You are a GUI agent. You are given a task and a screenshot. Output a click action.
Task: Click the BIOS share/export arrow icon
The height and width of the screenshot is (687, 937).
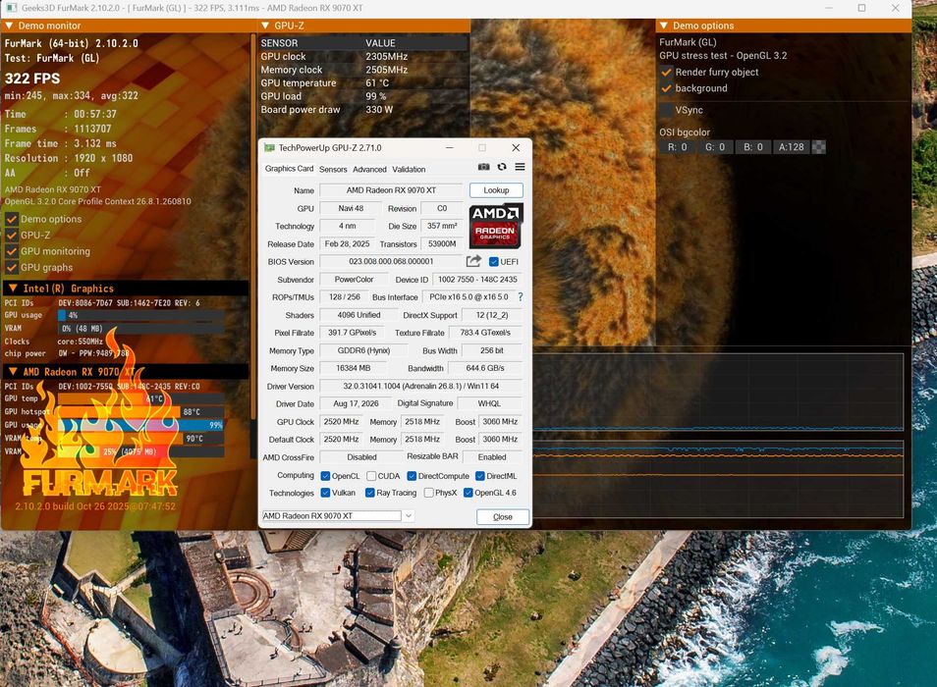(473, 261)
